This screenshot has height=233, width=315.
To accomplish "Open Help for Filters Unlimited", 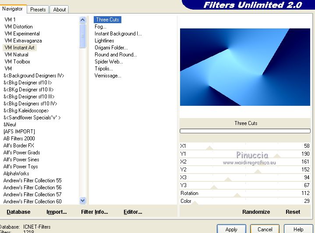I will point(298,229).
